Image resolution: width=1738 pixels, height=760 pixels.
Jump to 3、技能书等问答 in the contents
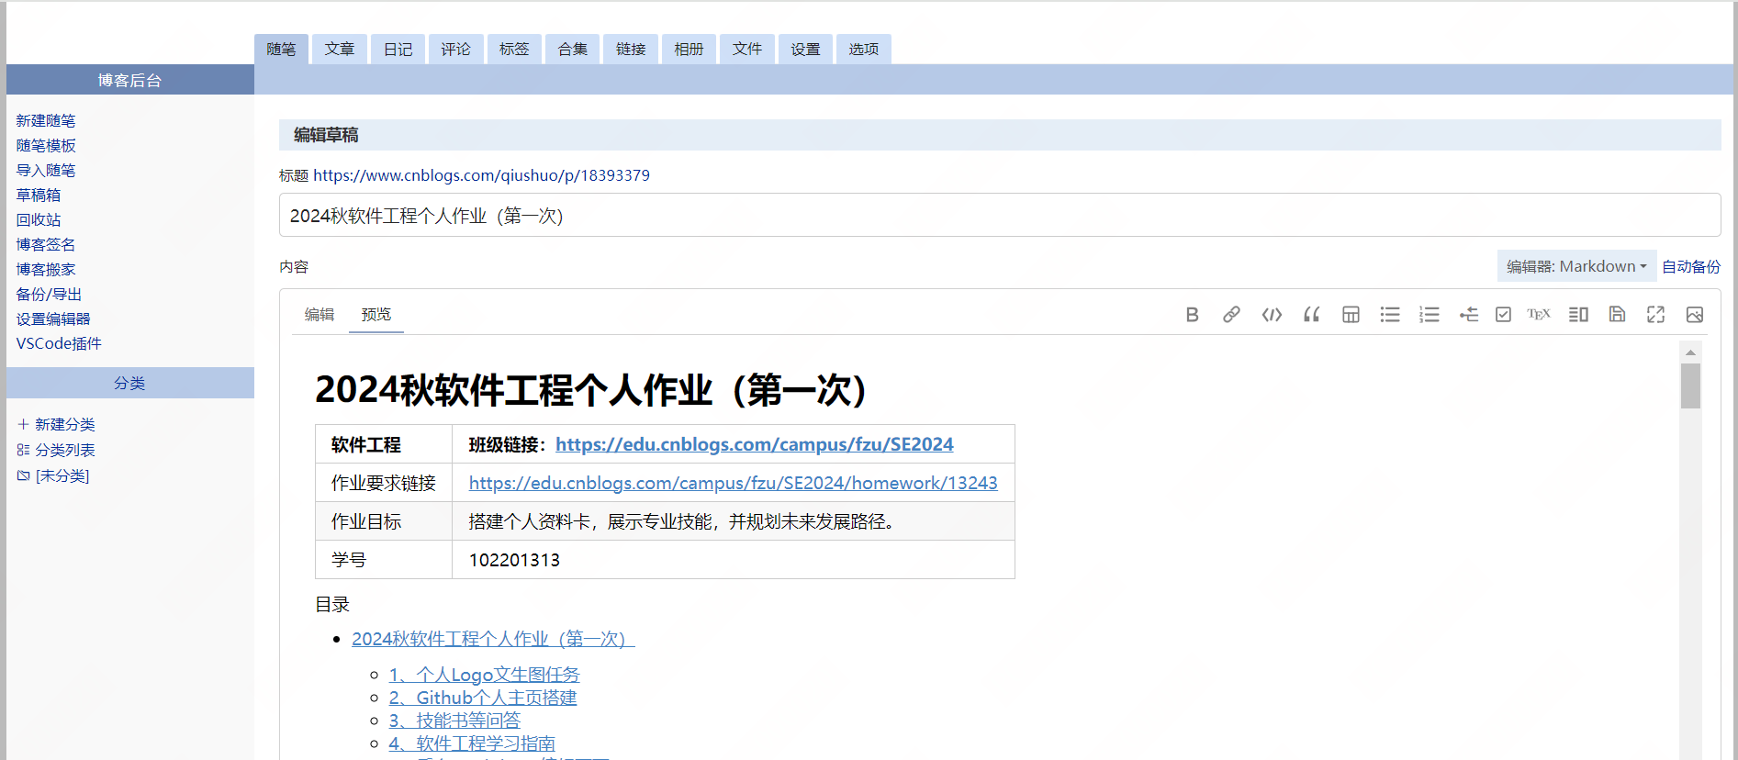pos(454,721)
